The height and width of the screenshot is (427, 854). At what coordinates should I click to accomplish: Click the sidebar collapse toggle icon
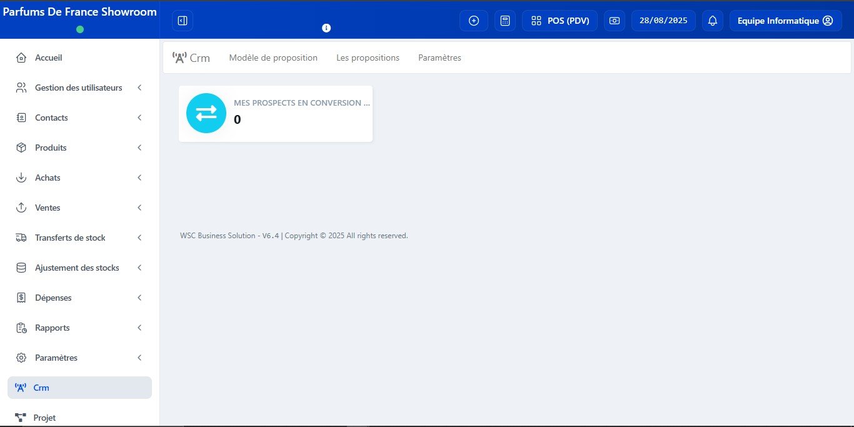coord(182,21)
